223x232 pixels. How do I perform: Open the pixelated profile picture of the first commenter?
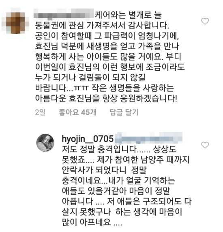(x=15, y=21)
